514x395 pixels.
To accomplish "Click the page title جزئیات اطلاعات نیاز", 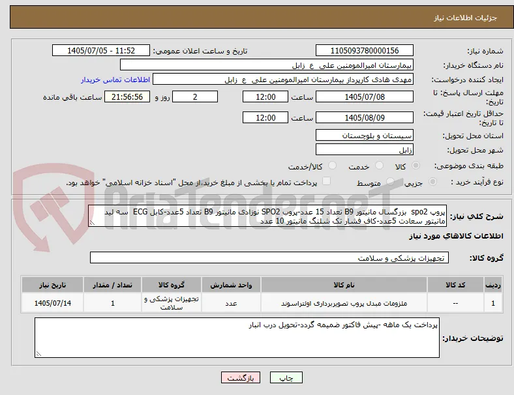I will coord(466,18).
